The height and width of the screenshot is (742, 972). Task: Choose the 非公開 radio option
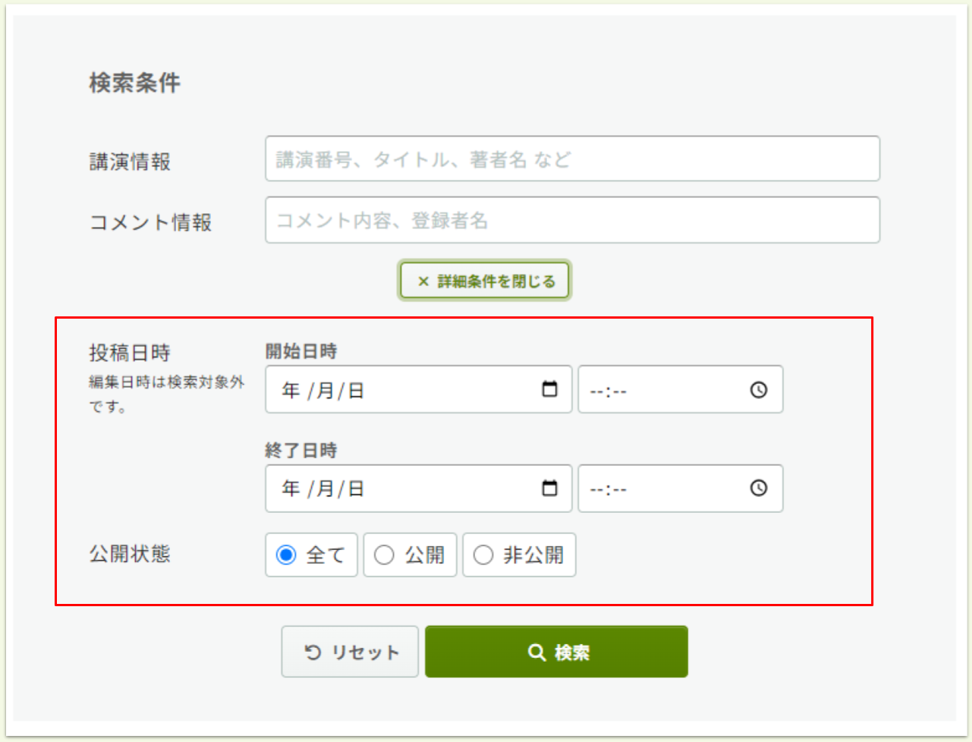pyautogui.click(x=483, y=555)
